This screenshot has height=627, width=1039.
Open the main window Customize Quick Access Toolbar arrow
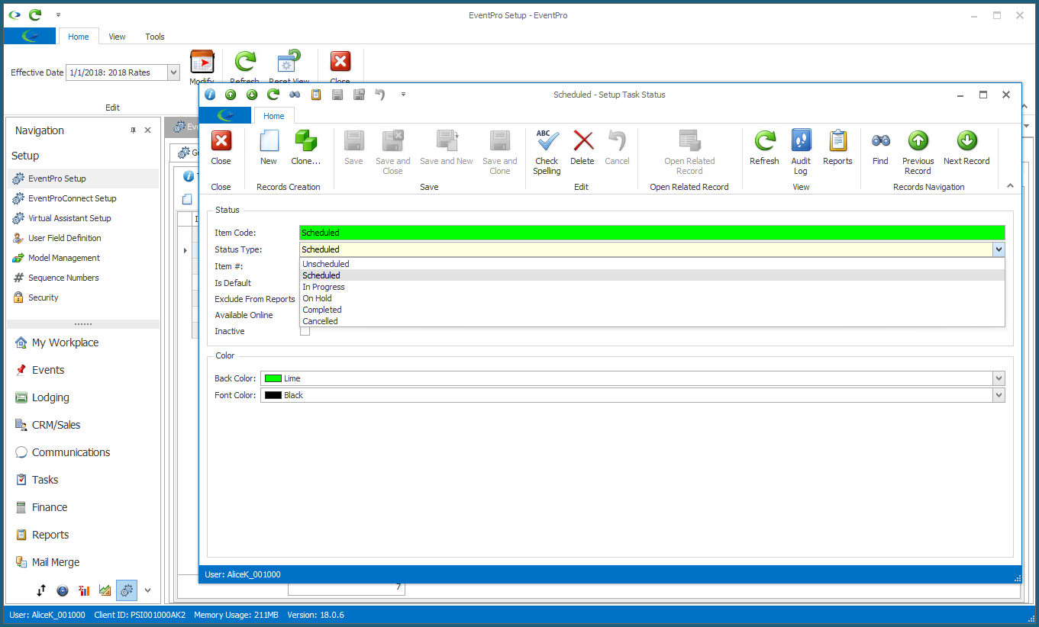pyautogui.click(x=58, y=14)
